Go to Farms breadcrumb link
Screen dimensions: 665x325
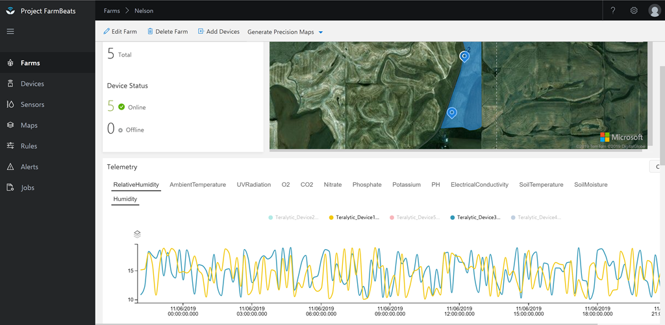112,10
